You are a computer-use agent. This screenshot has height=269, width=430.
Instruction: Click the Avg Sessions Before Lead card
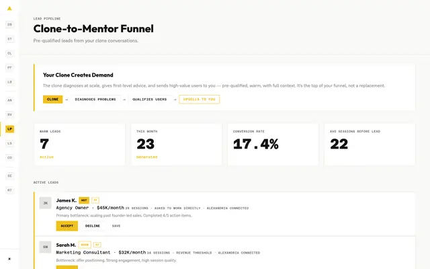click(370, 145)
